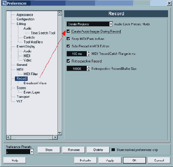
Task: Click the Rename preset button
Action: pos(74,150)
